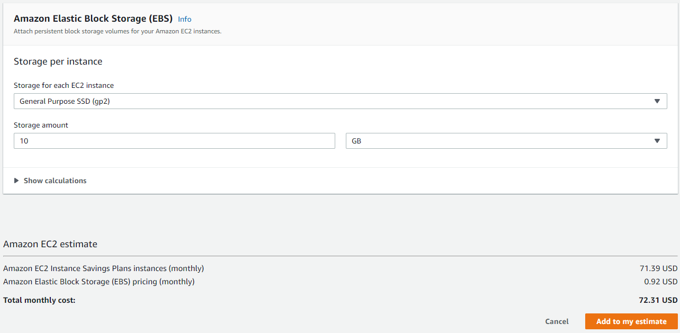Screen dimensions: 680x333
Task: Click the Info link beside EBS heading
Action: pos(184,19)
